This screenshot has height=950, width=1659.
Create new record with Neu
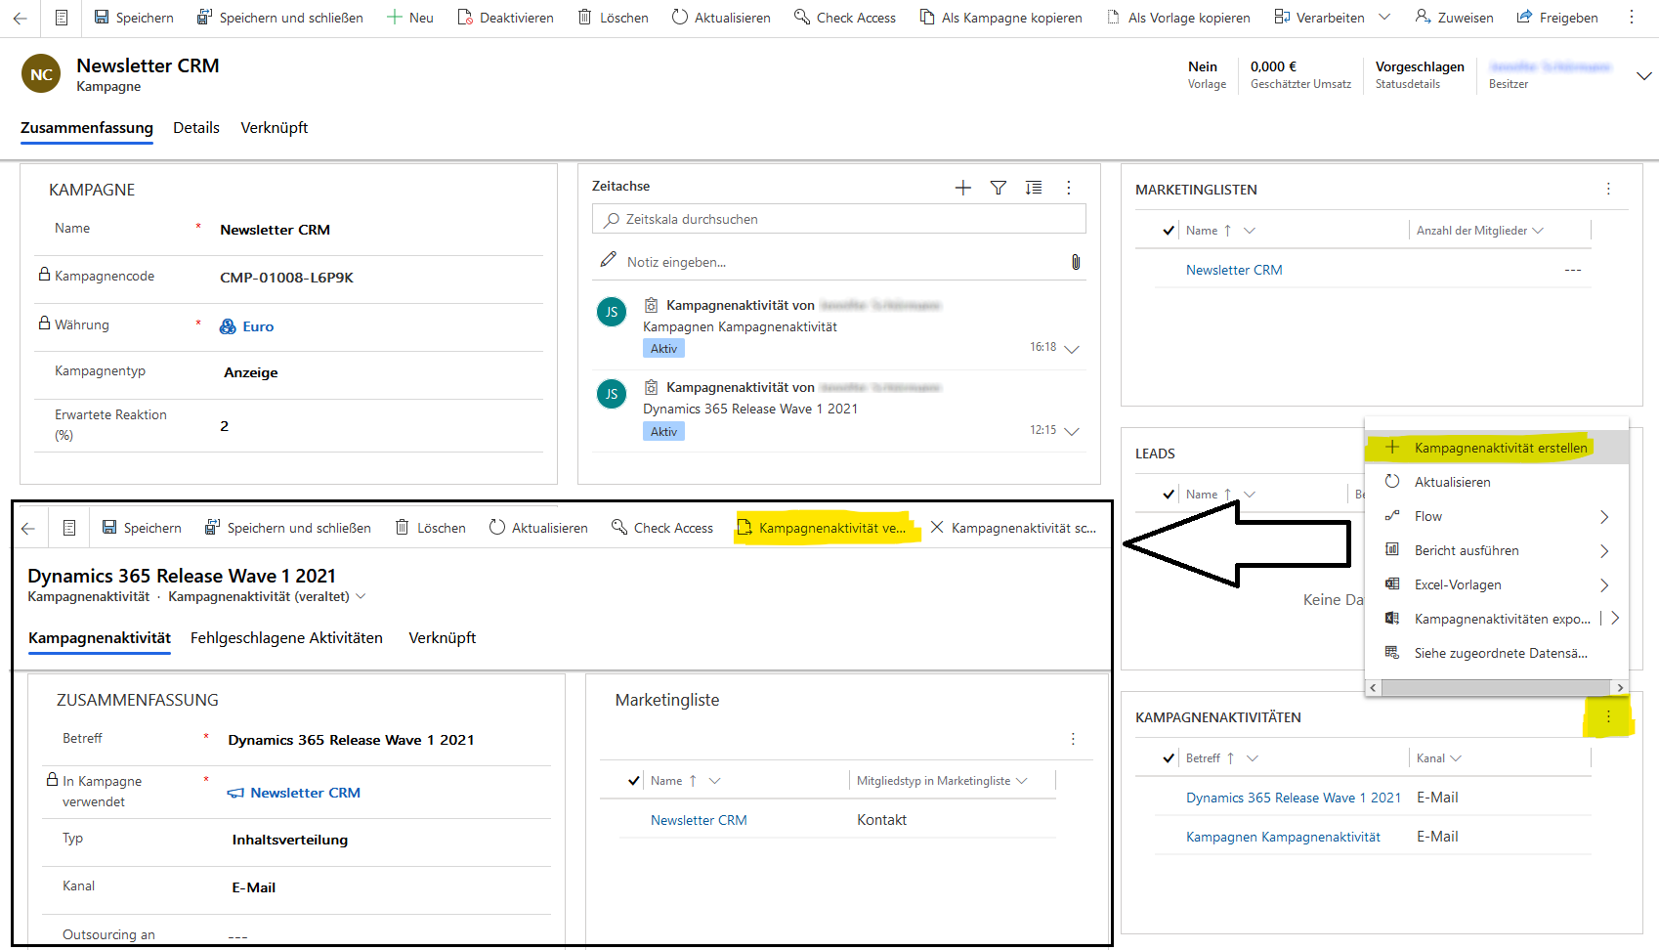click(x=410, y=18)
